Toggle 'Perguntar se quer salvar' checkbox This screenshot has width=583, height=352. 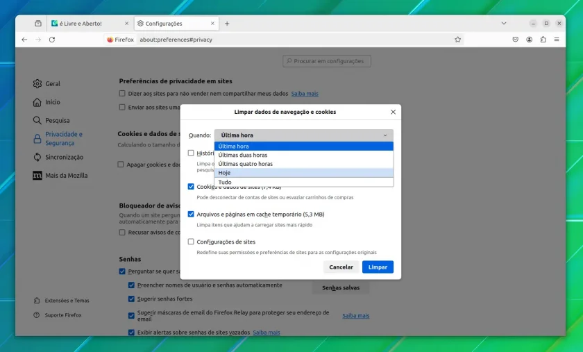point(122,271)
